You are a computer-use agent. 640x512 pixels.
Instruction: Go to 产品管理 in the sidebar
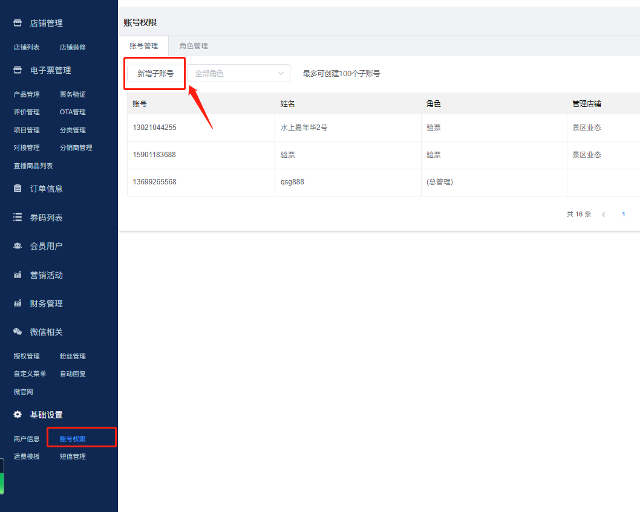pyautogui.click(x=27, y=94)
